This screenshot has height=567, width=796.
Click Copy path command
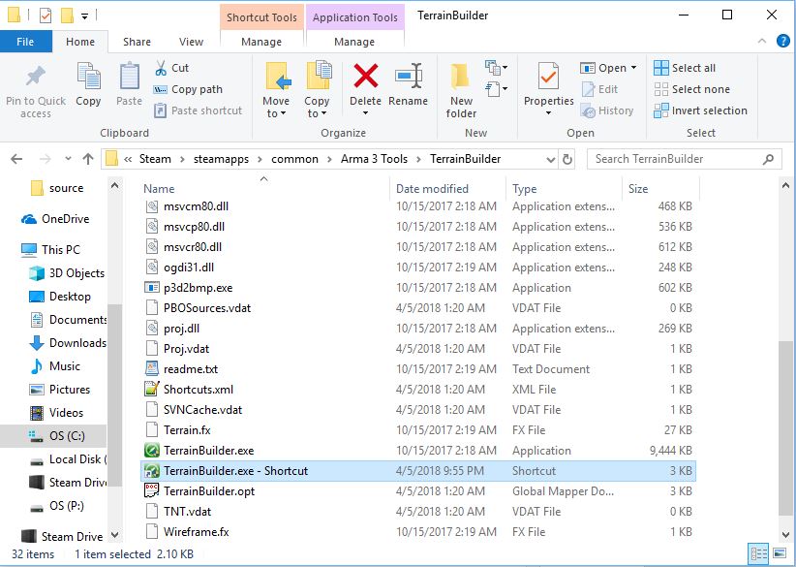pyautogui.click(x=188, y=89)
